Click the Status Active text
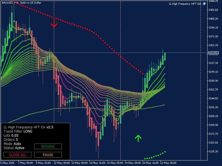222x166 pixels. 14,148
